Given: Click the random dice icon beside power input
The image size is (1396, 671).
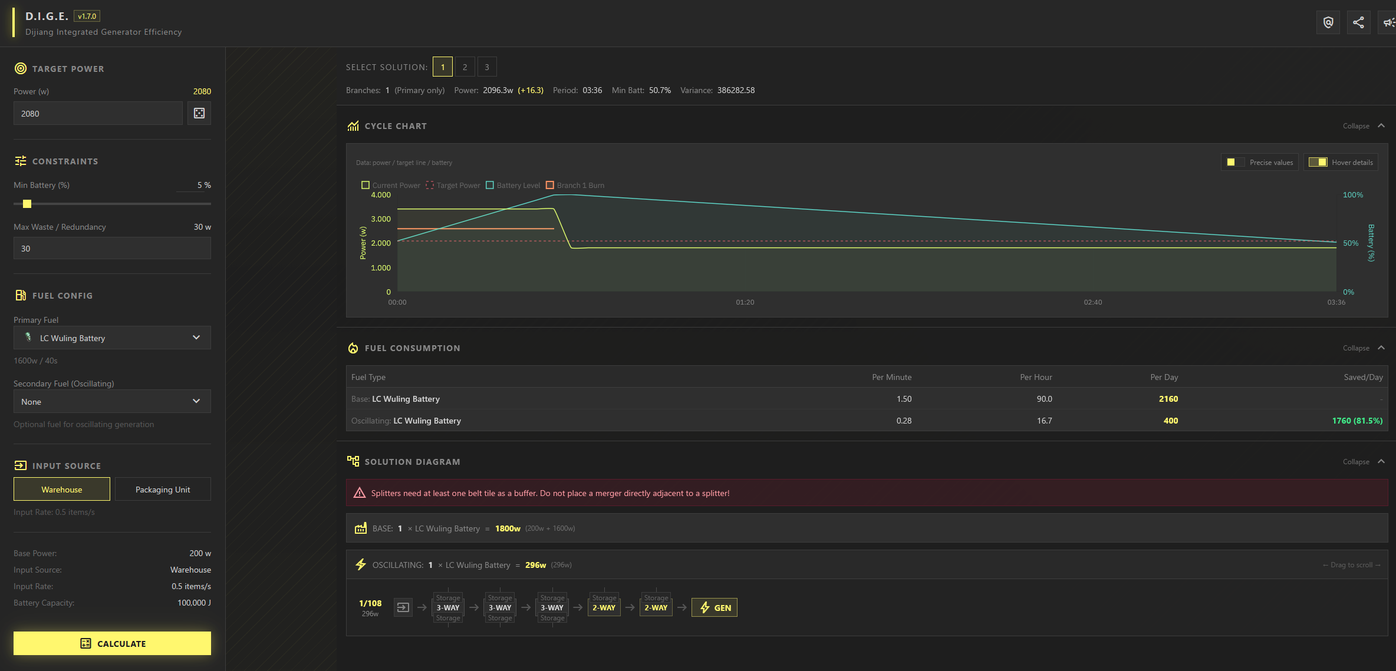Looking at the screenshot, I should pos(199,113).
